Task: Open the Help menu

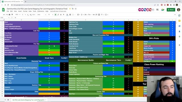Action: [x=47, y=11]
